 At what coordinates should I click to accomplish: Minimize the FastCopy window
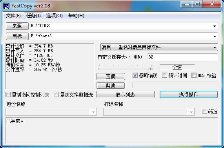click(187, 4)
